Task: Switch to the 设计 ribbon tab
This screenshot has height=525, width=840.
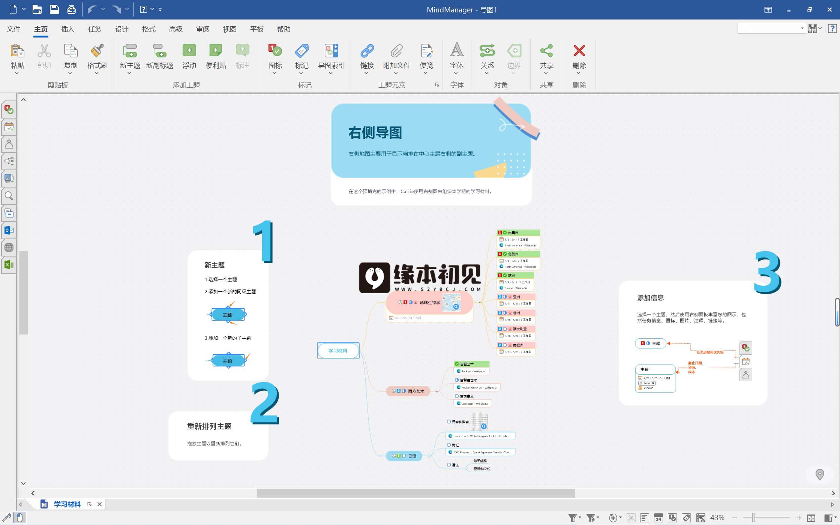Action: 121,29
